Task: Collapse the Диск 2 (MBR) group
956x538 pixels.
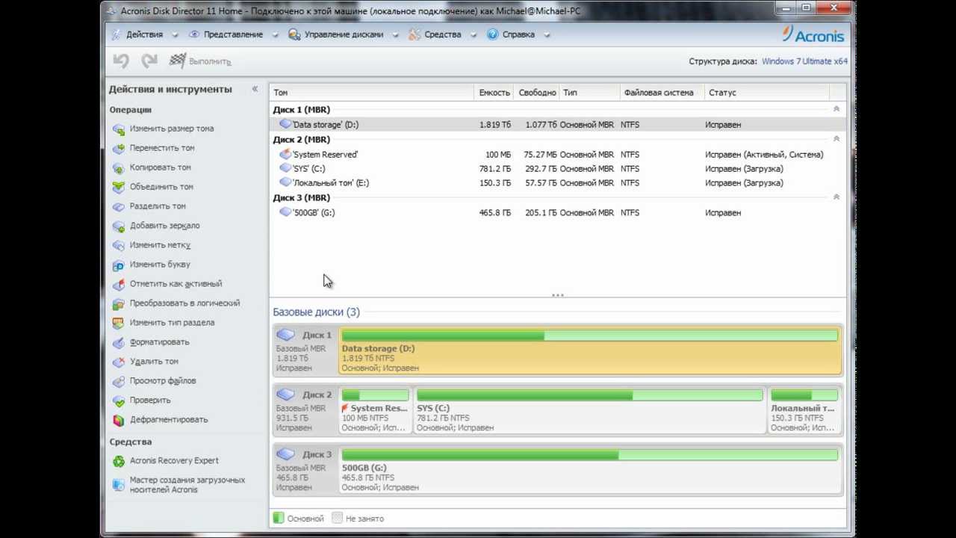Action: [x=836, y=139]
